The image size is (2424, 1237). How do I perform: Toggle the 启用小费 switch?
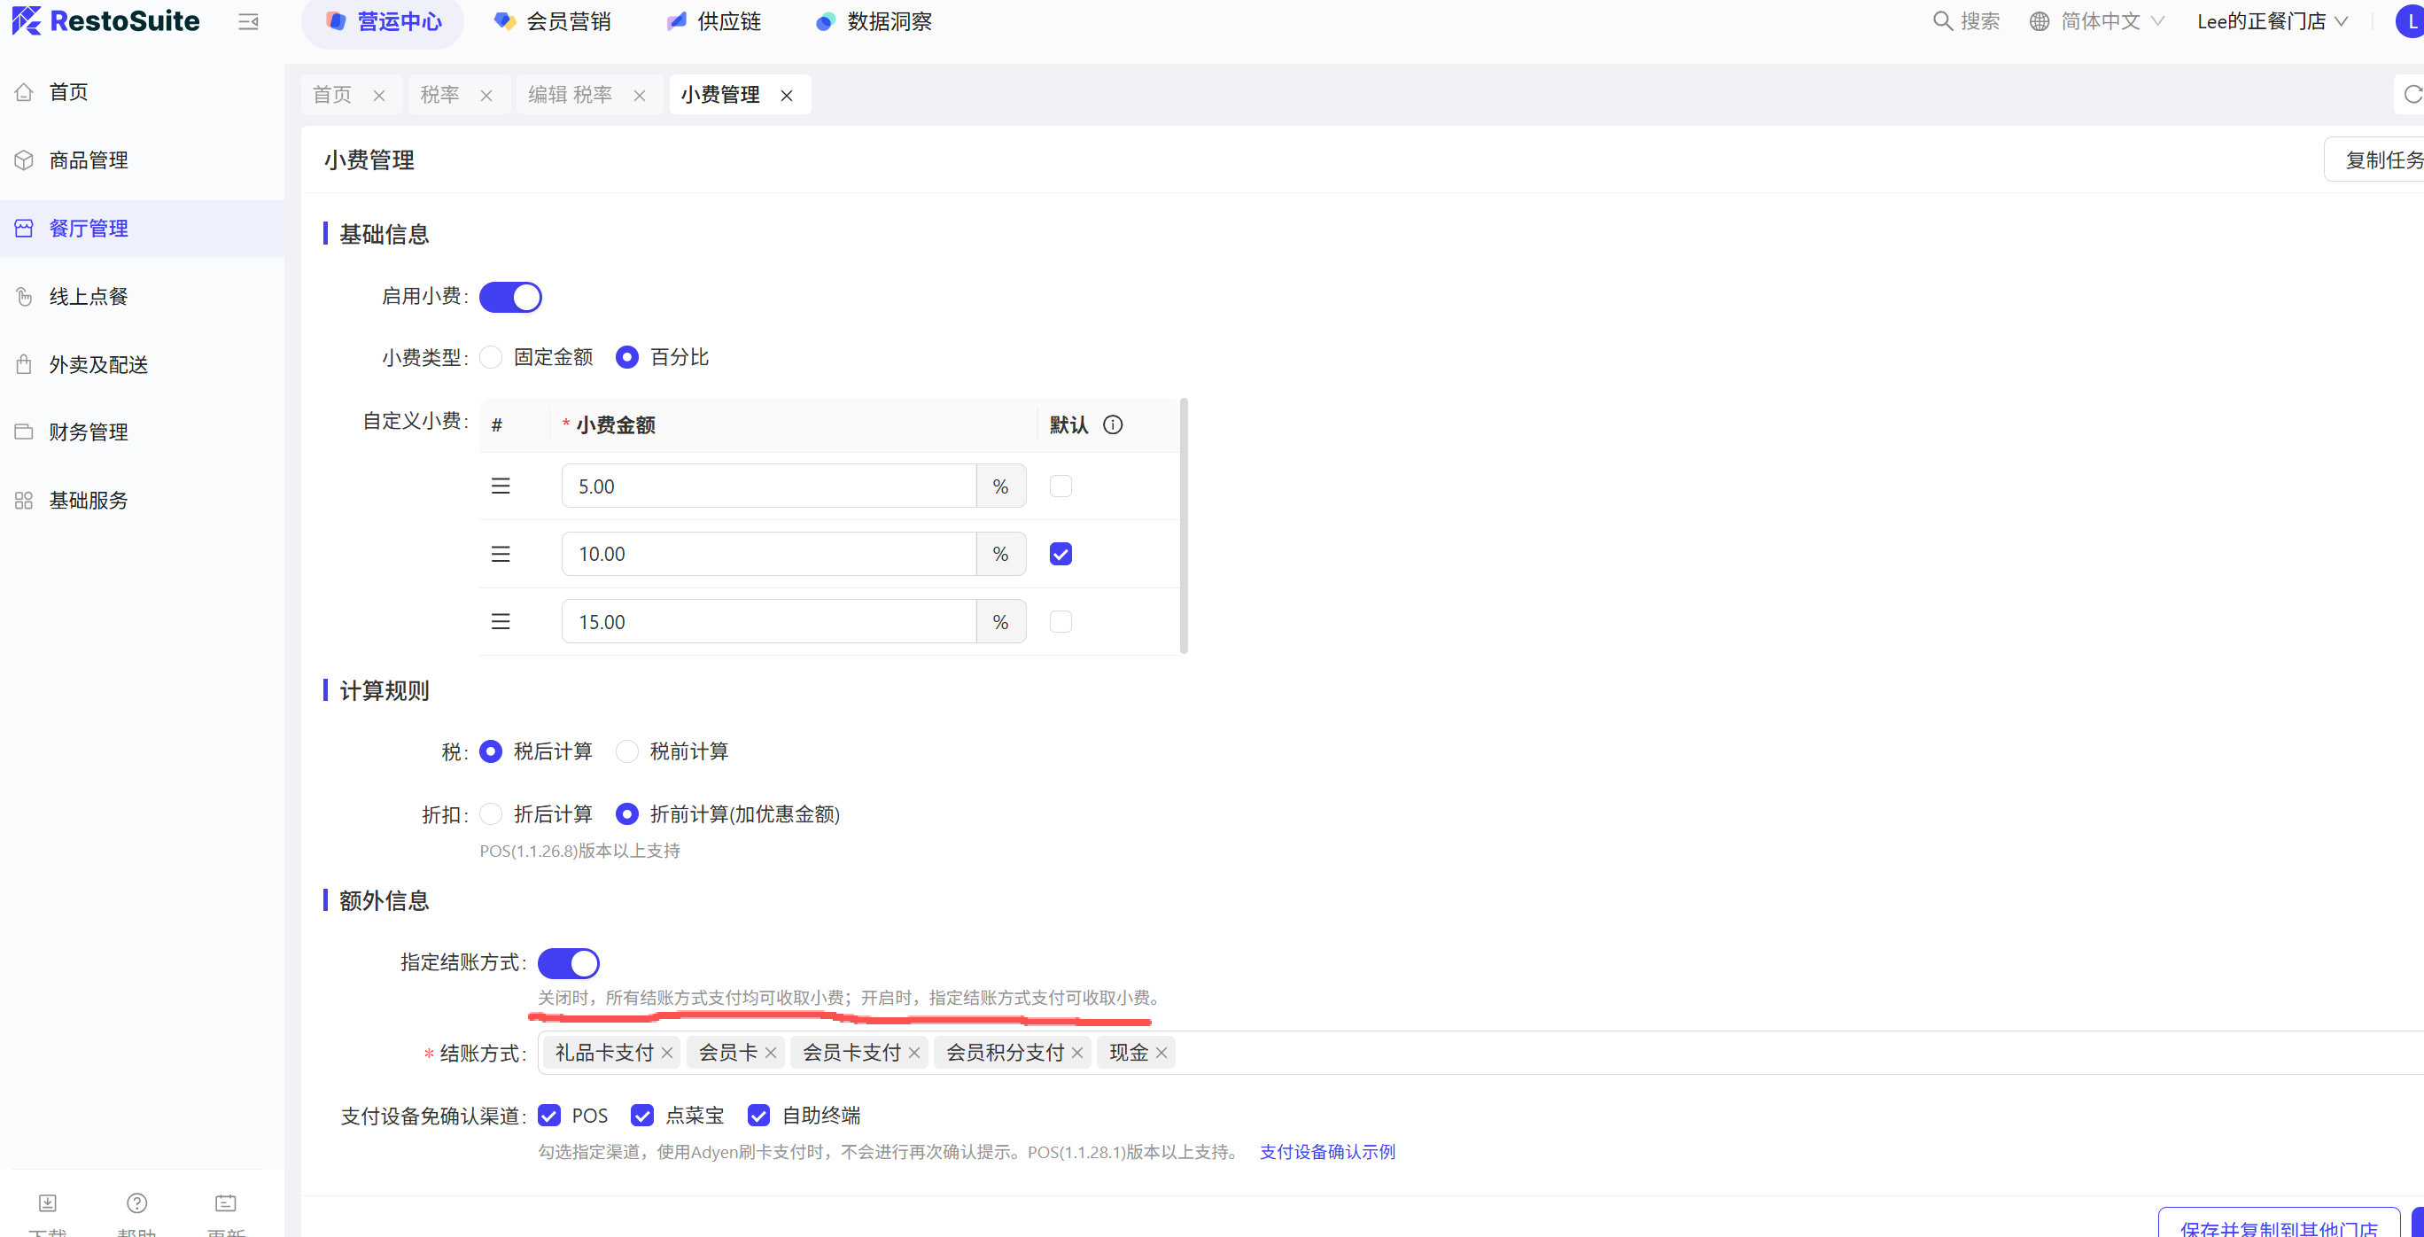510,297
